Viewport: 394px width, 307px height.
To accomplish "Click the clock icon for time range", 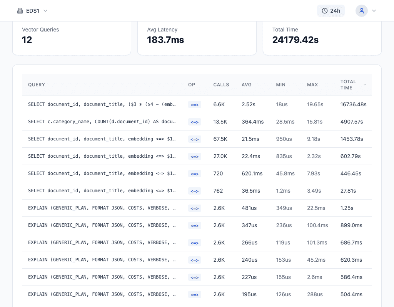I will (x=325, y=11).
